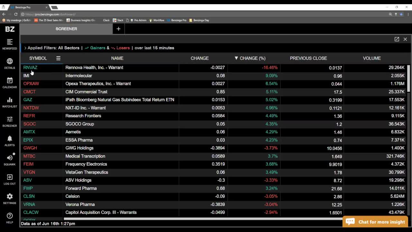
Task: Open the Slack bookmark
Action: [118, 20]
